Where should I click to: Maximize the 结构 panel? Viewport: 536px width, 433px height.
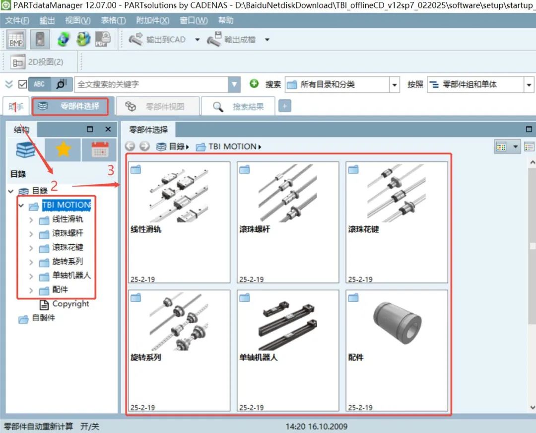[90, 129]
